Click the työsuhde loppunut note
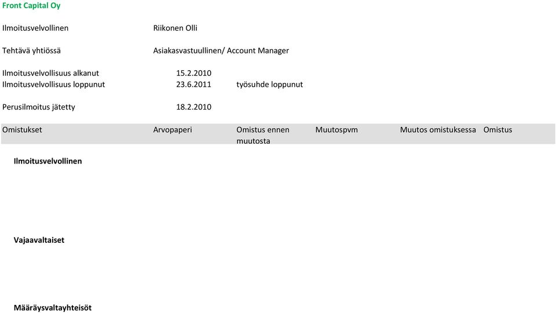The width and height of the screenshot is (556, 313). pos(269,85)
